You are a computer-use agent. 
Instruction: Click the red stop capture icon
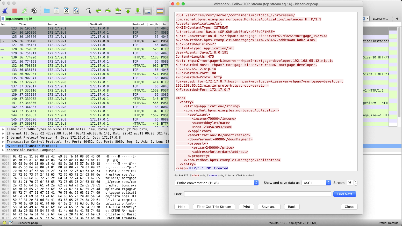pyautogui.click(x=15, y=11)
